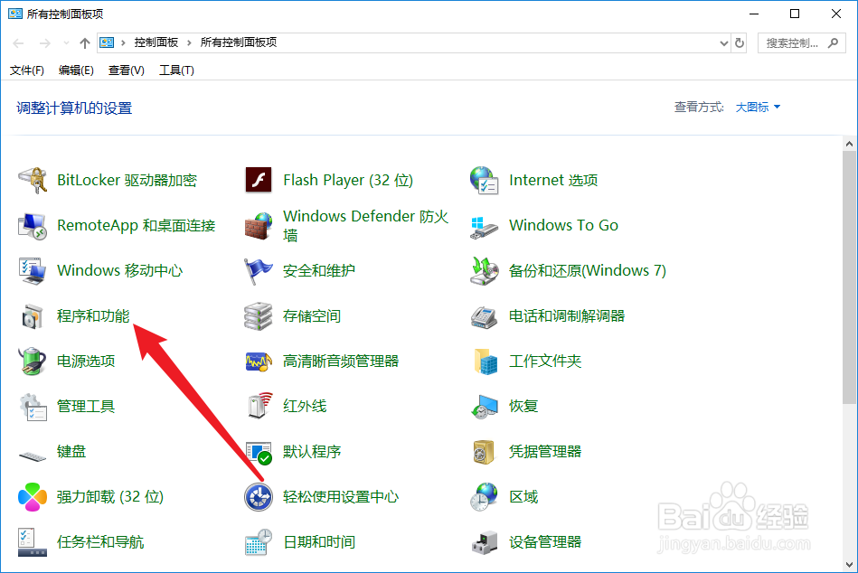Maximize the 所有控制面板项 window
This screenshot has width=858, height=573.
coord(795,14)
